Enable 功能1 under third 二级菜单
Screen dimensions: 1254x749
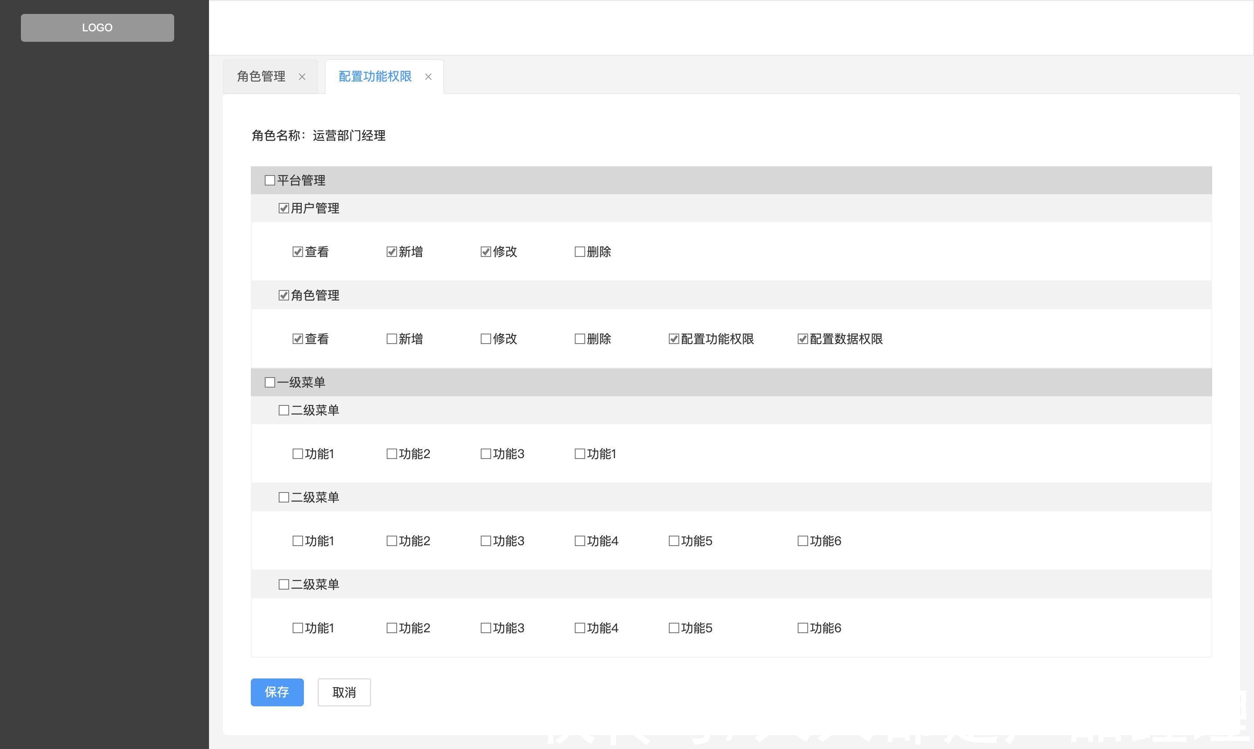[298, 627]
